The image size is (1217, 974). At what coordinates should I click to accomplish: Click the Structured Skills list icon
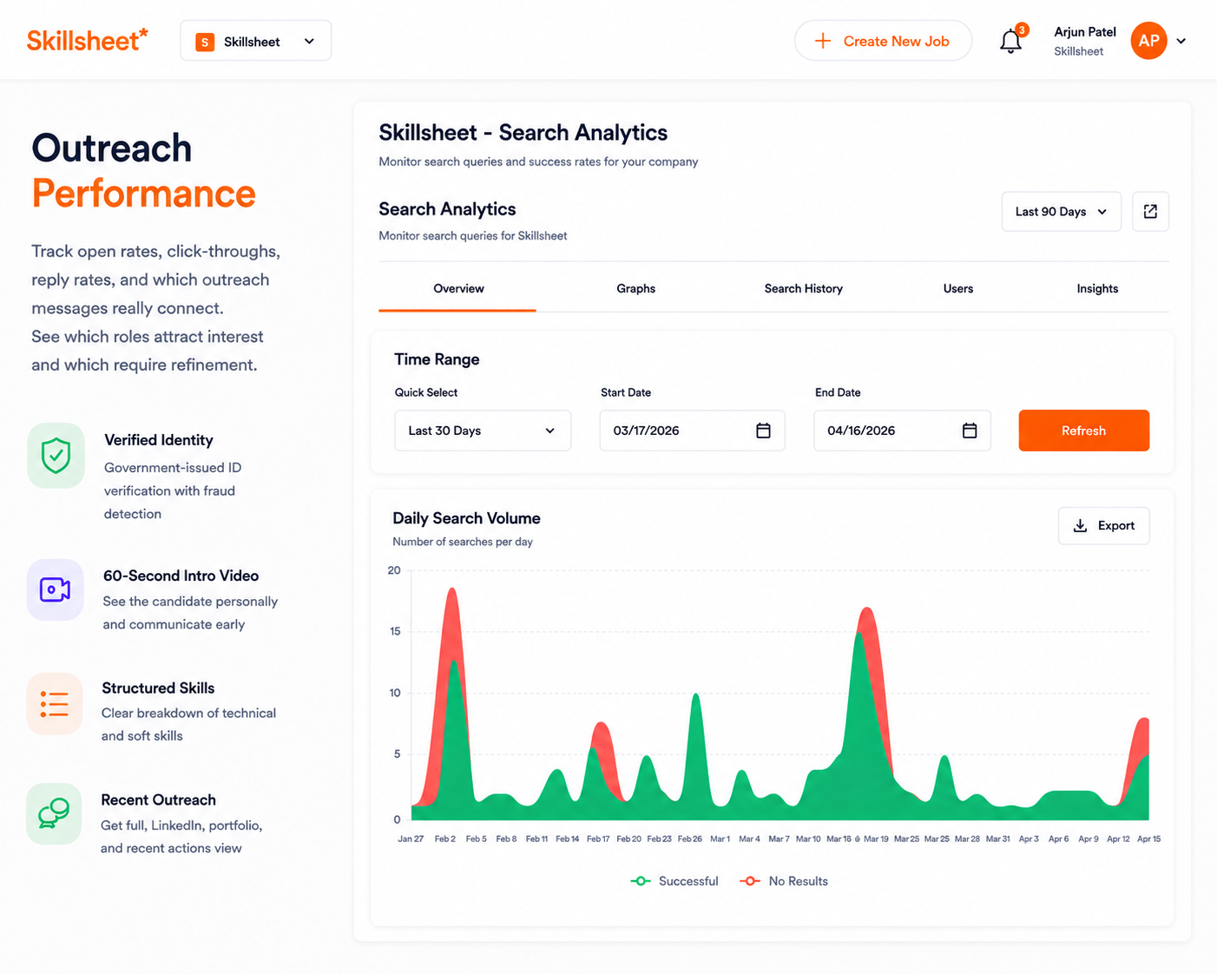55,704
